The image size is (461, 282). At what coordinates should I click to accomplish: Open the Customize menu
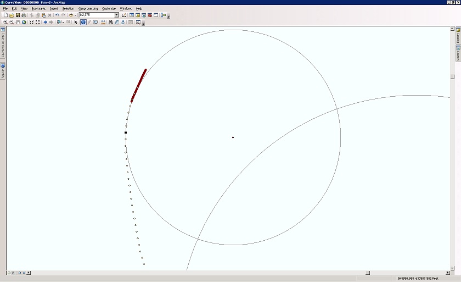pos(109,9)
